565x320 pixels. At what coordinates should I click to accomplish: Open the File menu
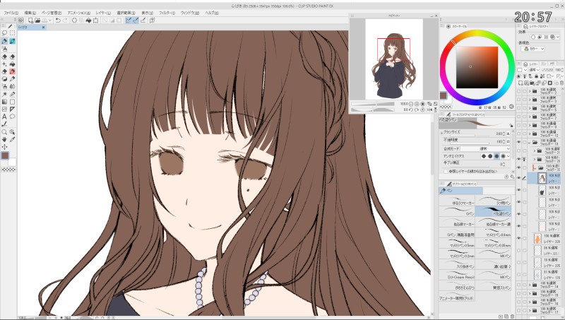[11, 13]
